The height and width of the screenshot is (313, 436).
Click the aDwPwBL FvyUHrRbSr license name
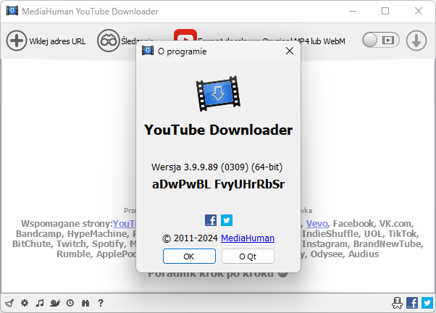pyautogui.click(x=218, y=184)
